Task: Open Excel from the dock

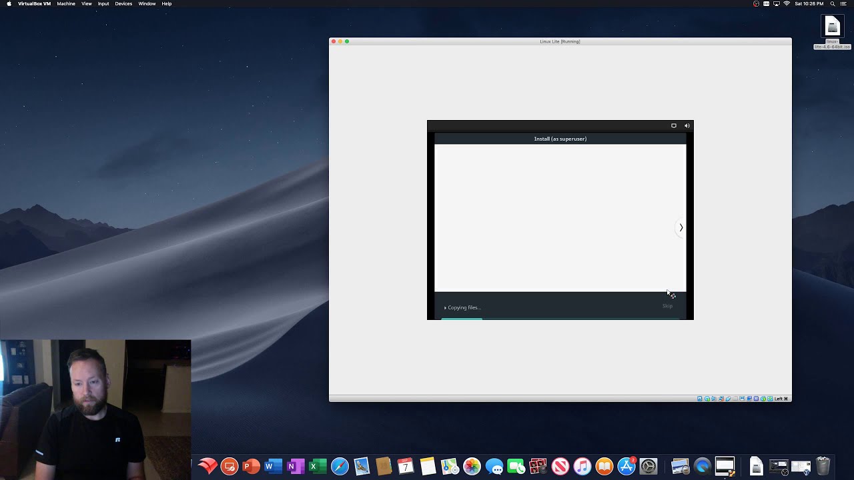Action: [x=317, y=467]
